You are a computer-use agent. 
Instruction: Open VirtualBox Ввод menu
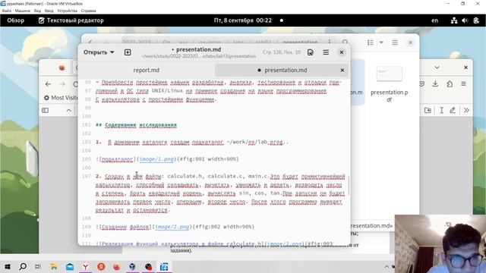point(49,11)
